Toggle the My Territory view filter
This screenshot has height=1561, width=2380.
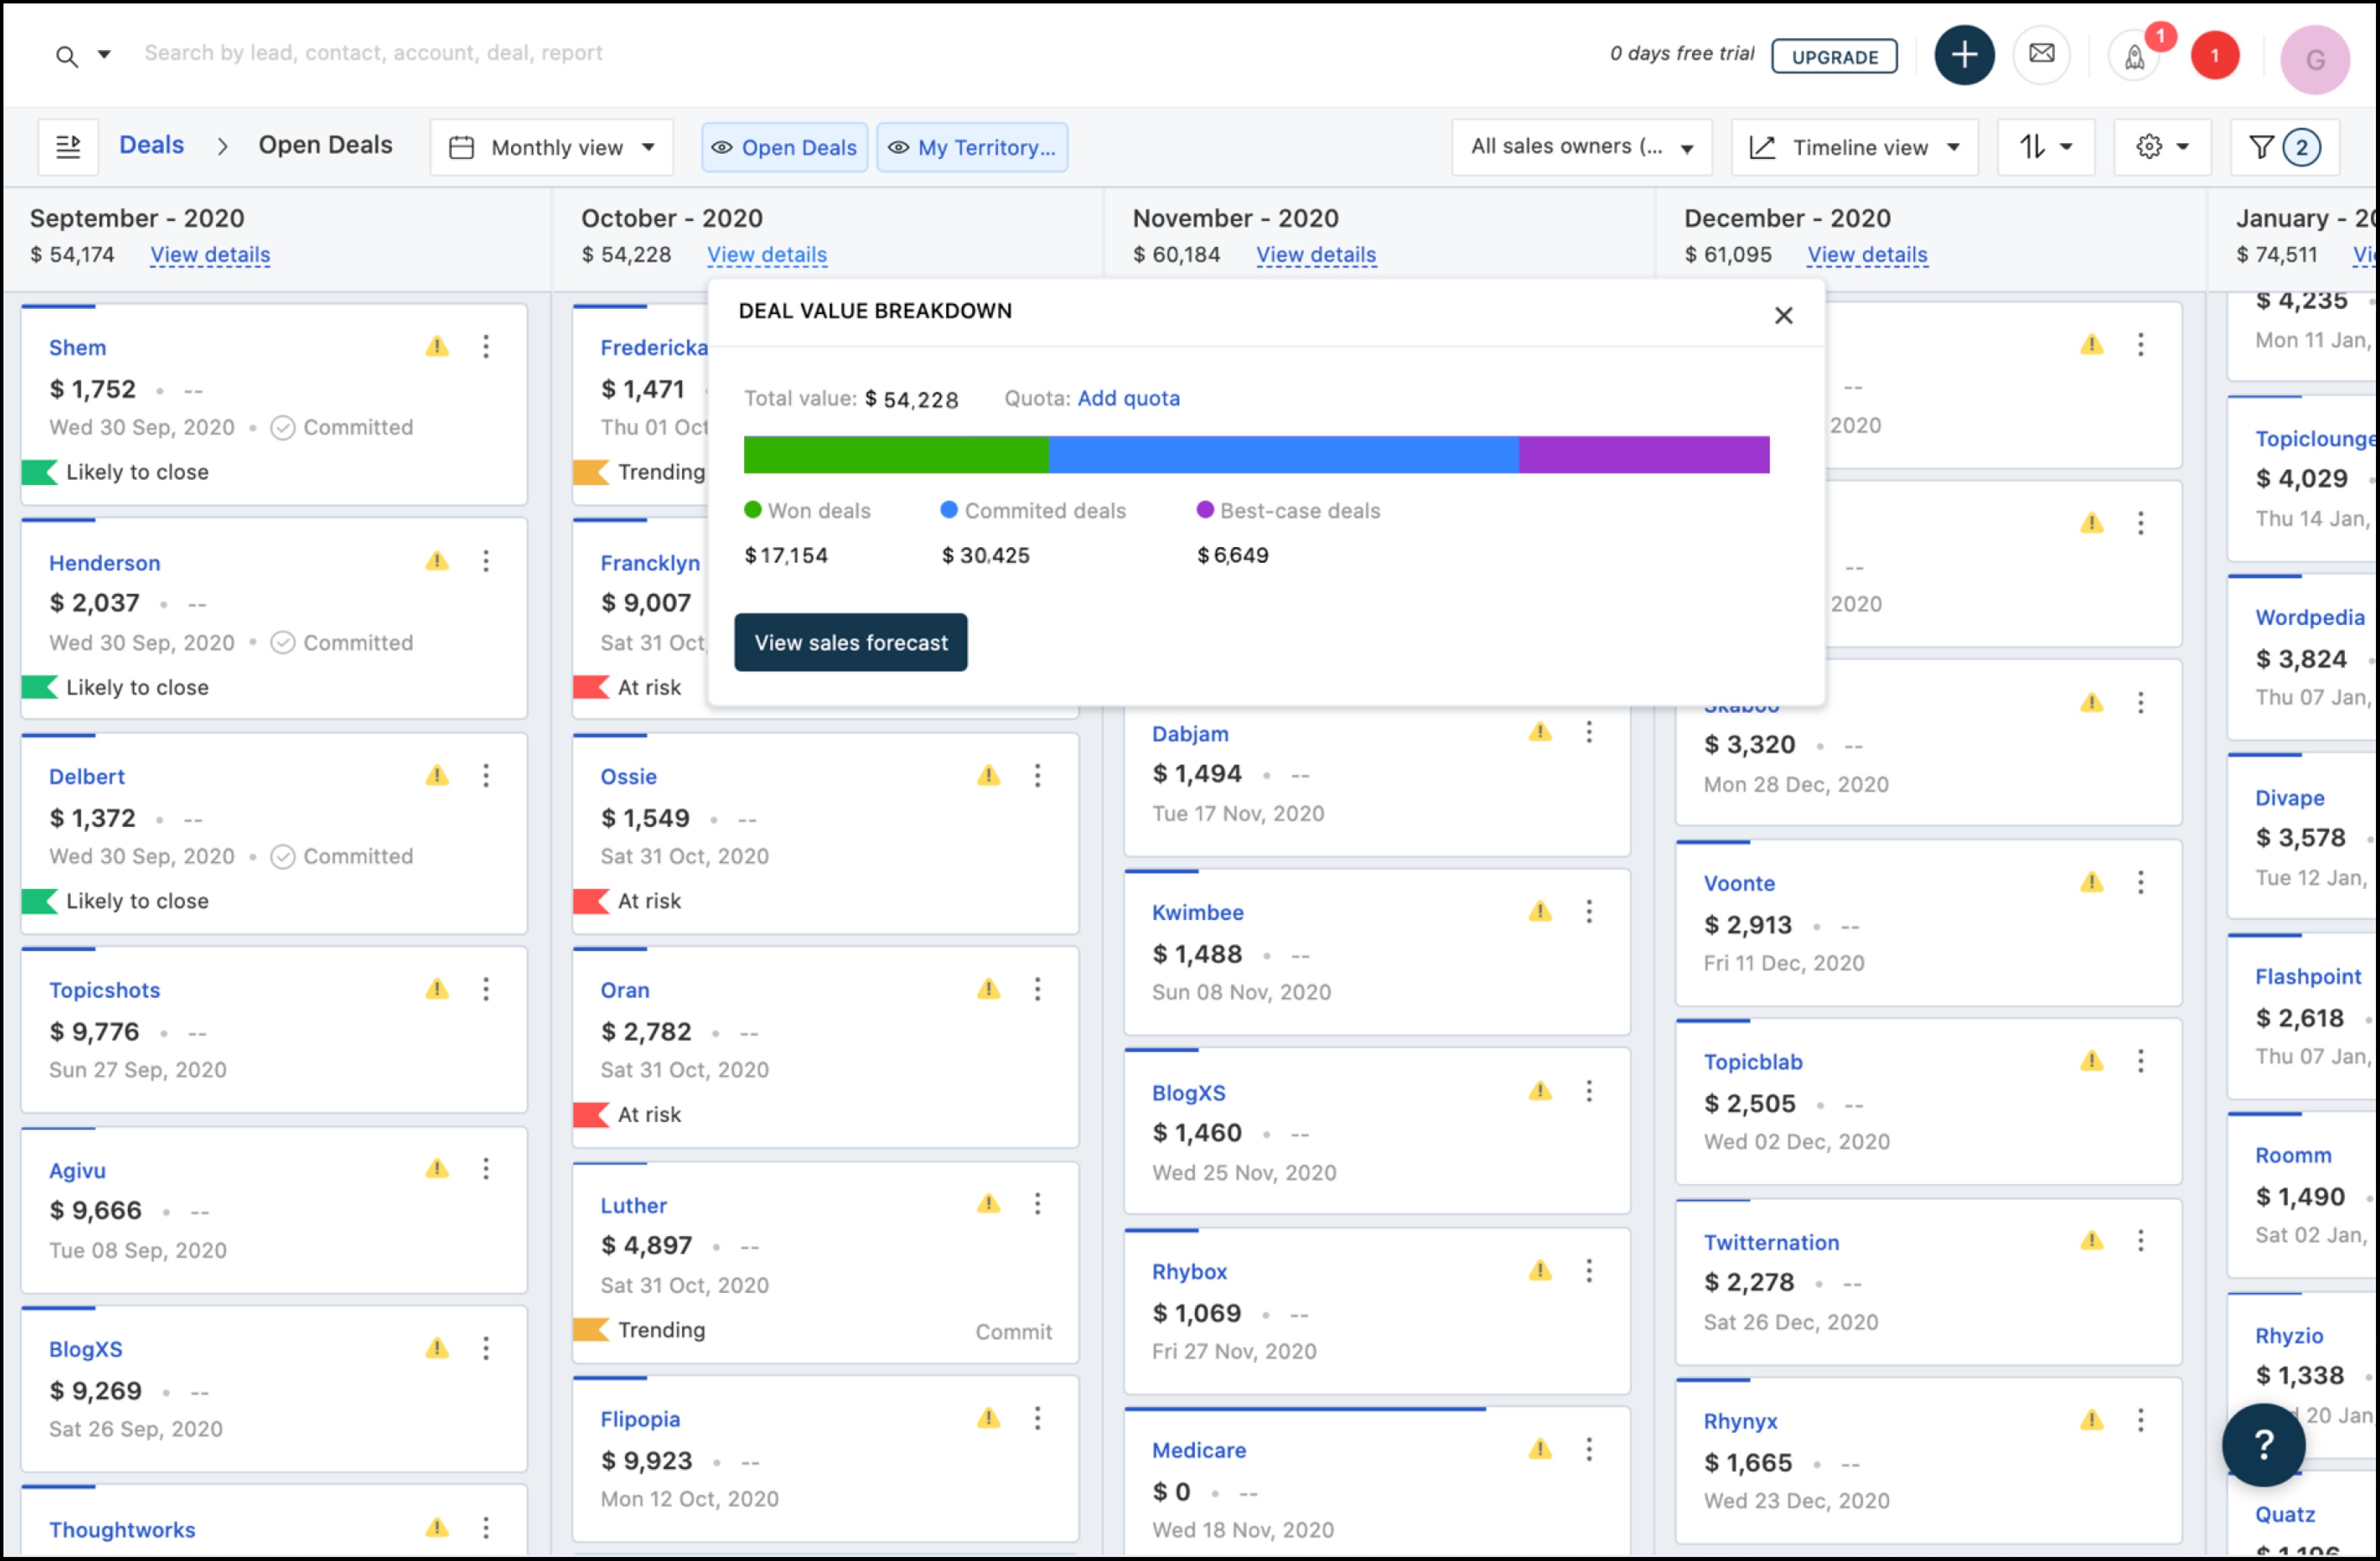coord(972,148)
